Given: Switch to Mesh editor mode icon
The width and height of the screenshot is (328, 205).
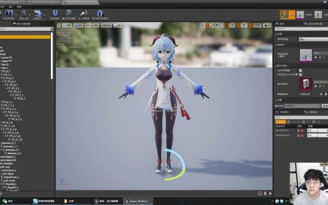Looking at the screenshot, I should (x=300, y=15).
